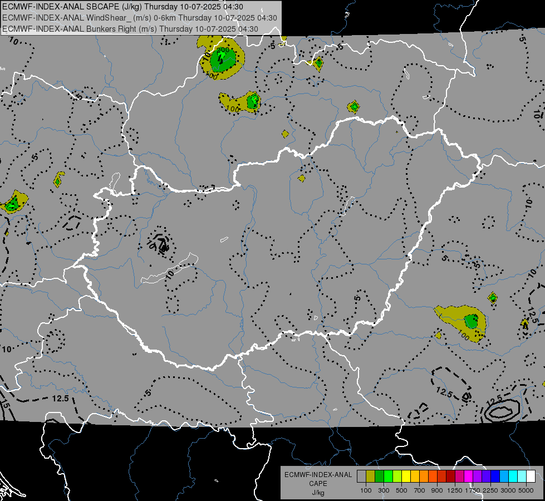
Task: Pick the pale cyan legend swatch
Action: click(522, 477)
